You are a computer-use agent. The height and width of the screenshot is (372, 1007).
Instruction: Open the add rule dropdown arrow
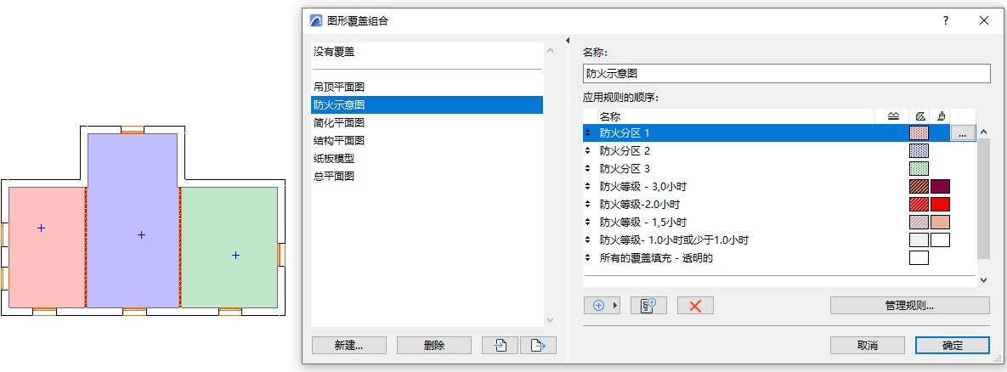[x=616, y=306]
